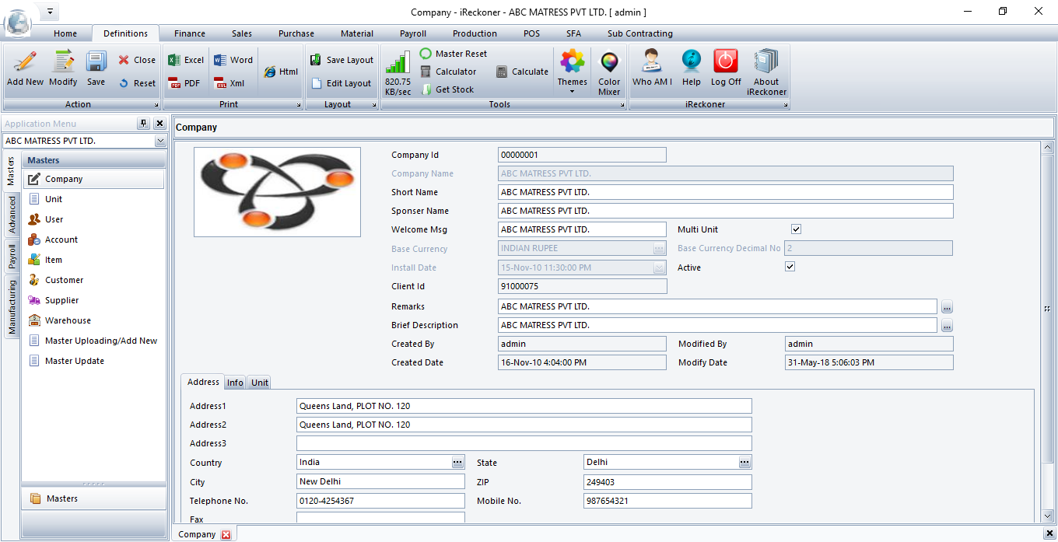This screenshot has height=542, width=1058.
Task: Click the Who AM I icon
Action: [651, 68]
